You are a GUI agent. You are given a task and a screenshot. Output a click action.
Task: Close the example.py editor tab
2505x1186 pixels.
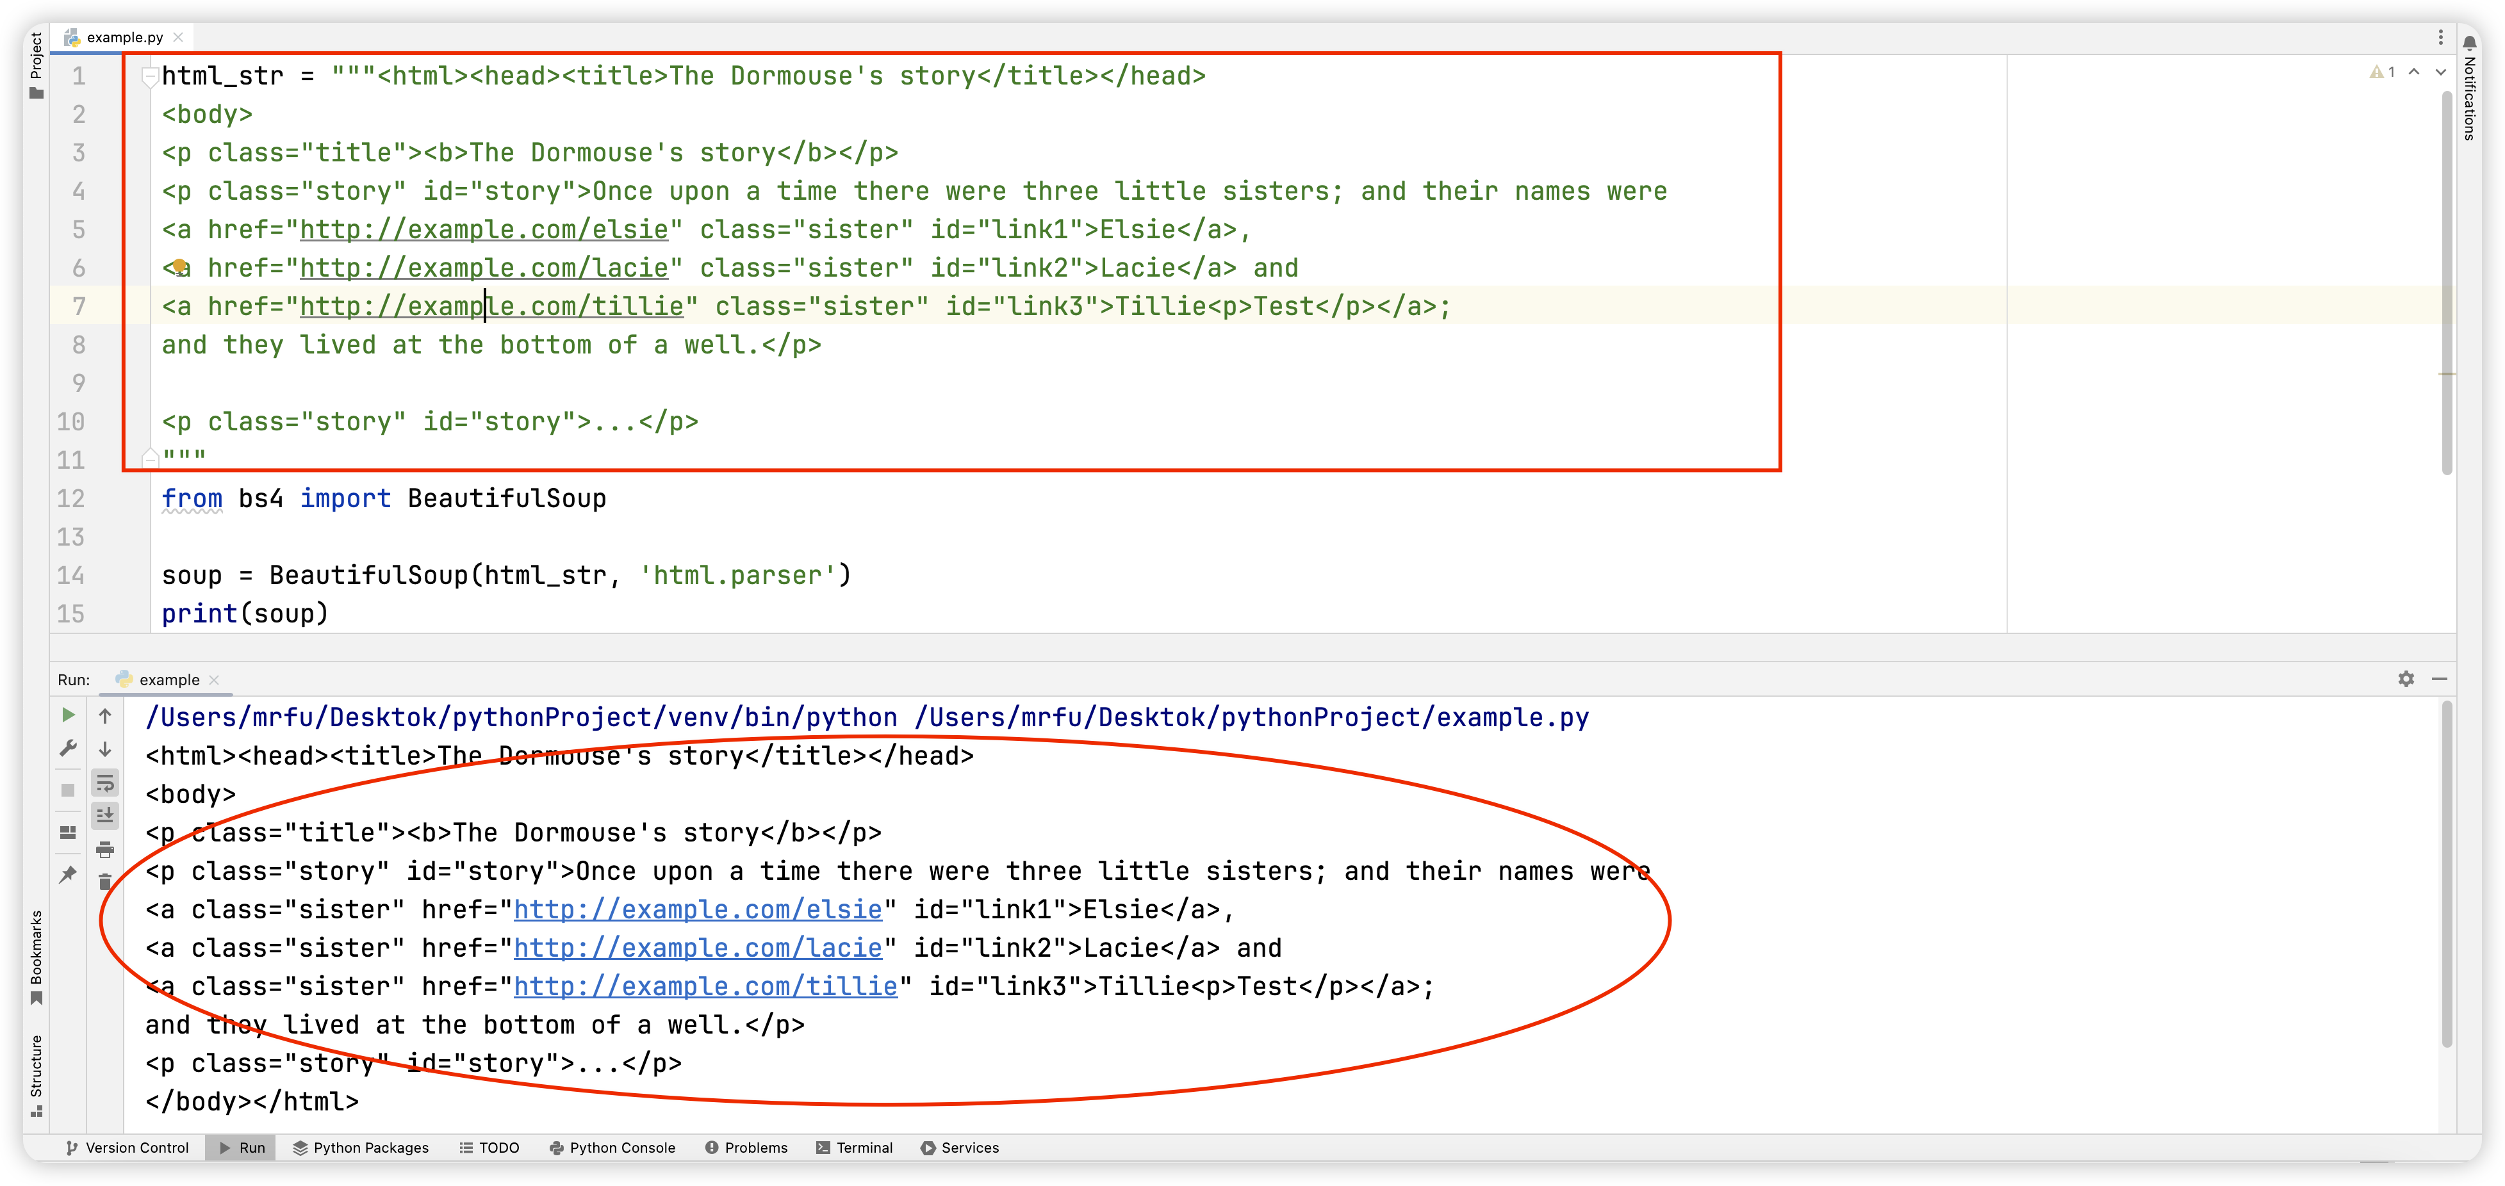pos(178,37)
